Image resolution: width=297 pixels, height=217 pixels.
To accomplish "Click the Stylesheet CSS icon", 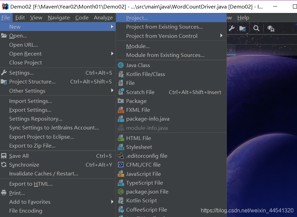I will click(121, 147).
